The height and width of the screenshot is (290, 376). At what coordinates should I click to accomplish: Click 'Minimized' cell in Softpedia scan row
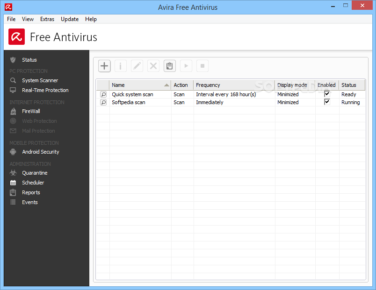[x=288, y=102]
